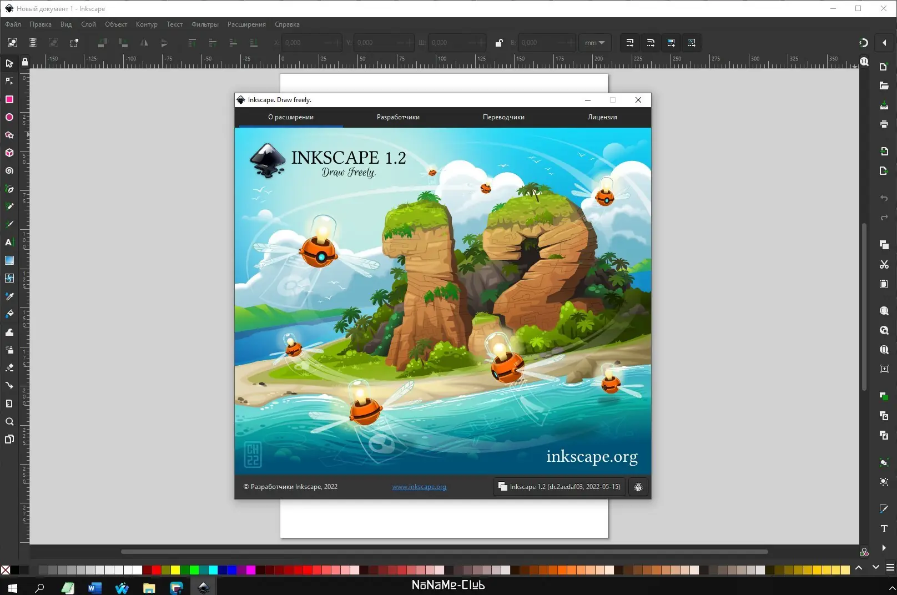This screenshot has width=897, height=595.
Task: Toggle scale stroke width option
Action: click(629, 43)
